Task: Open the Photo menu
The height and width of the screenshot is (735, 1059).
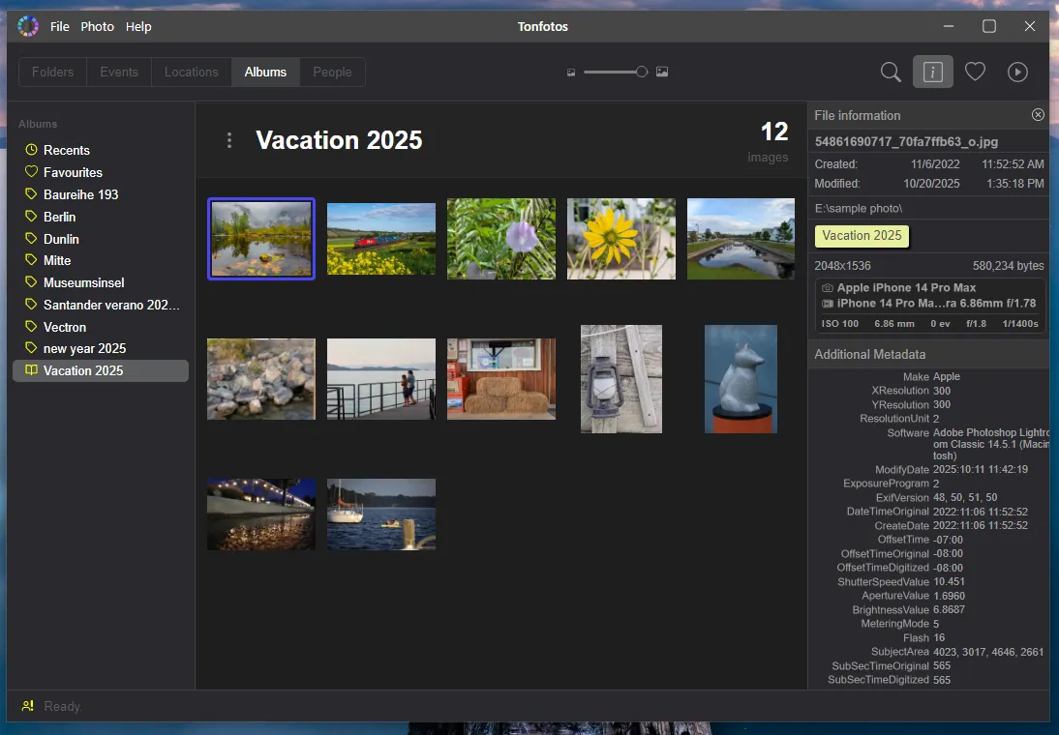Action: pos(97,26)
